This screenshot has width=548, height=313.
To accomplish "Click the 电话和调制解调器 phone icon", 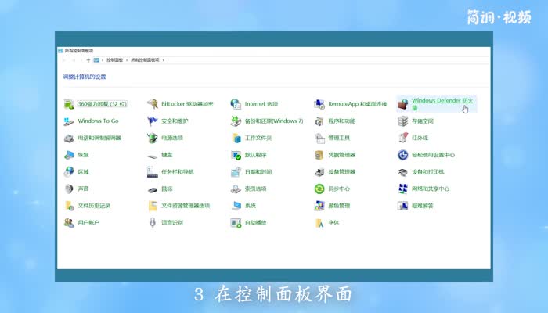I will click(x=69, y=138).
